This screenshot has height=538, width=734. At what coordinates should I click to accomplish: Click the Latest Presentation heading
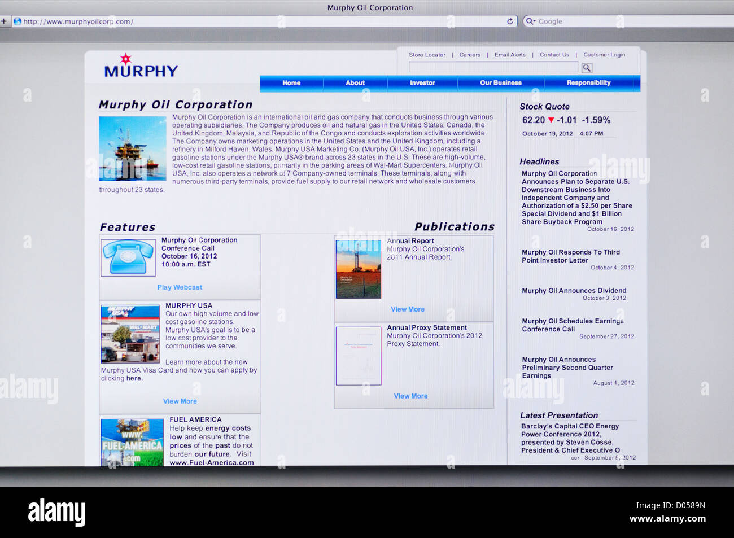coord(559,415)
